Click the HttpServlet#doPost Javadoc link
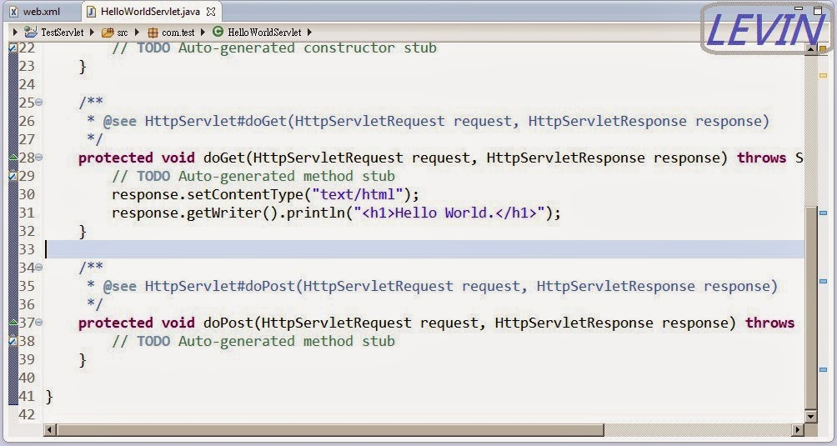The width and height of the screenshot is (837, 446). tap(220, 286)
